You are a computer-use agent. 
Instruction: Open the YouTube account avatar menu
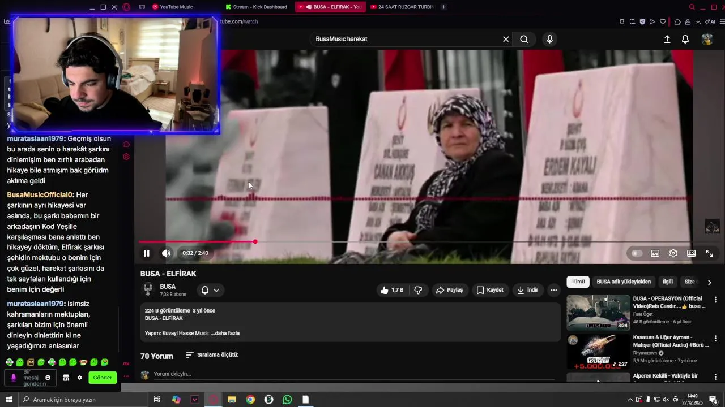tap(707, 39)
